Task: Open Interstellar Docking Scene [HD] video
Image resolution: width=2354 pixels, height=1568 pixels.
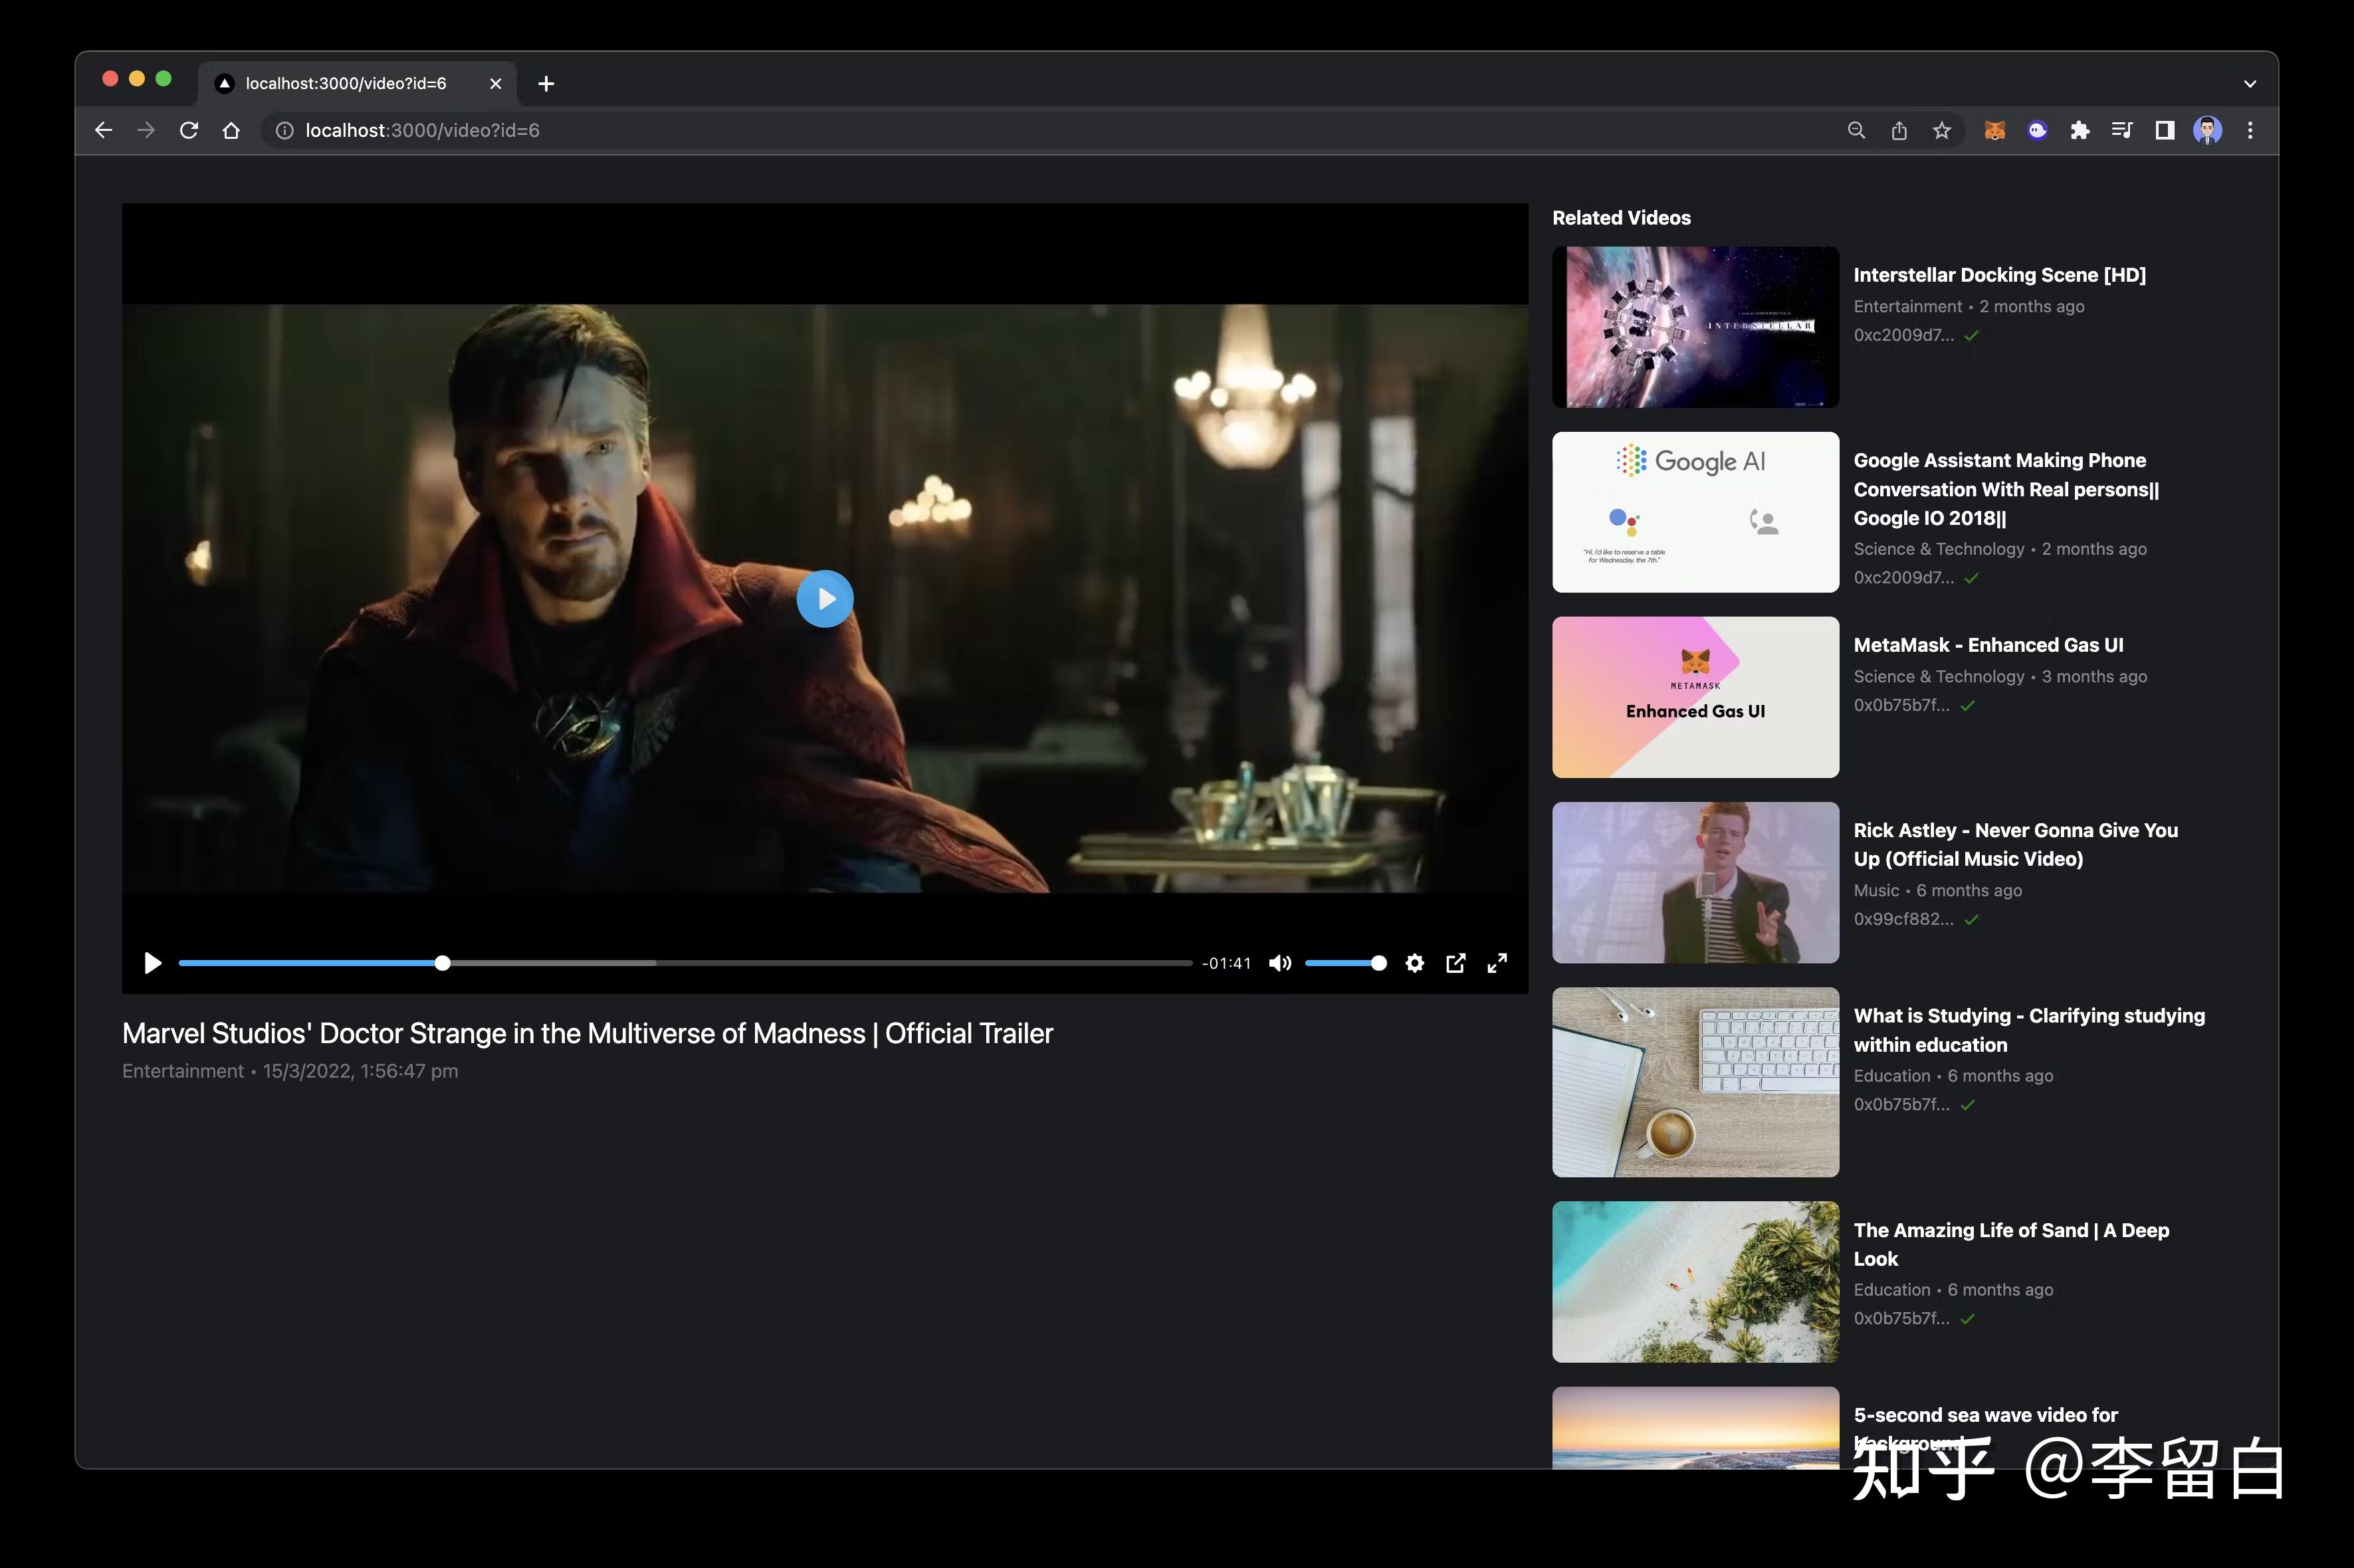Action: click(1998, 275)
